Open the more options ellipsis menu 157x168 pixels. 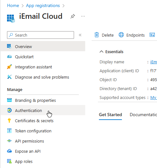tap(83, 16)
